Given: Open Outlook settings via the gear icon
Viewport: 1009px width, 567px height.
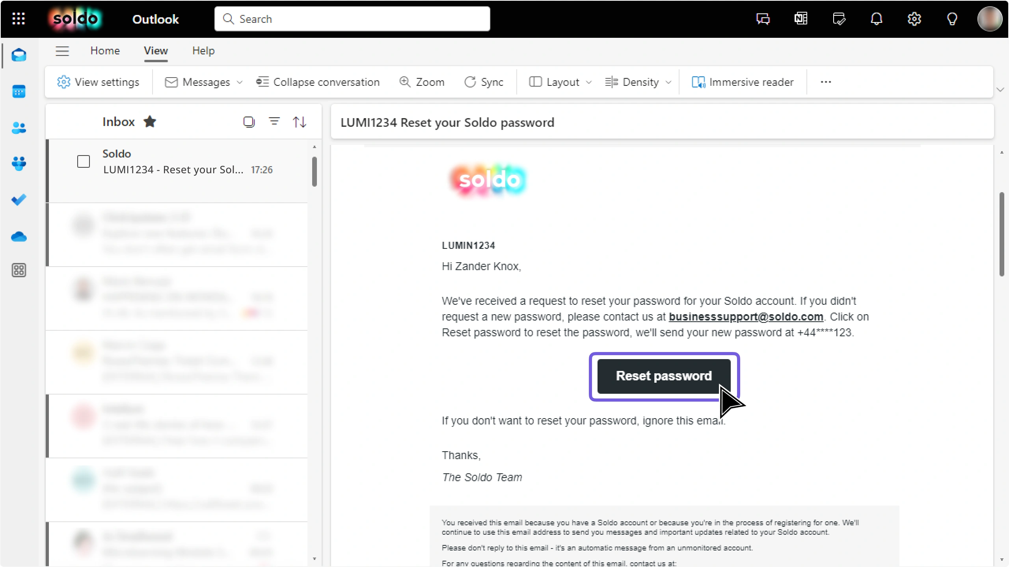Looking at the screenshot, I should click(914, 19).
